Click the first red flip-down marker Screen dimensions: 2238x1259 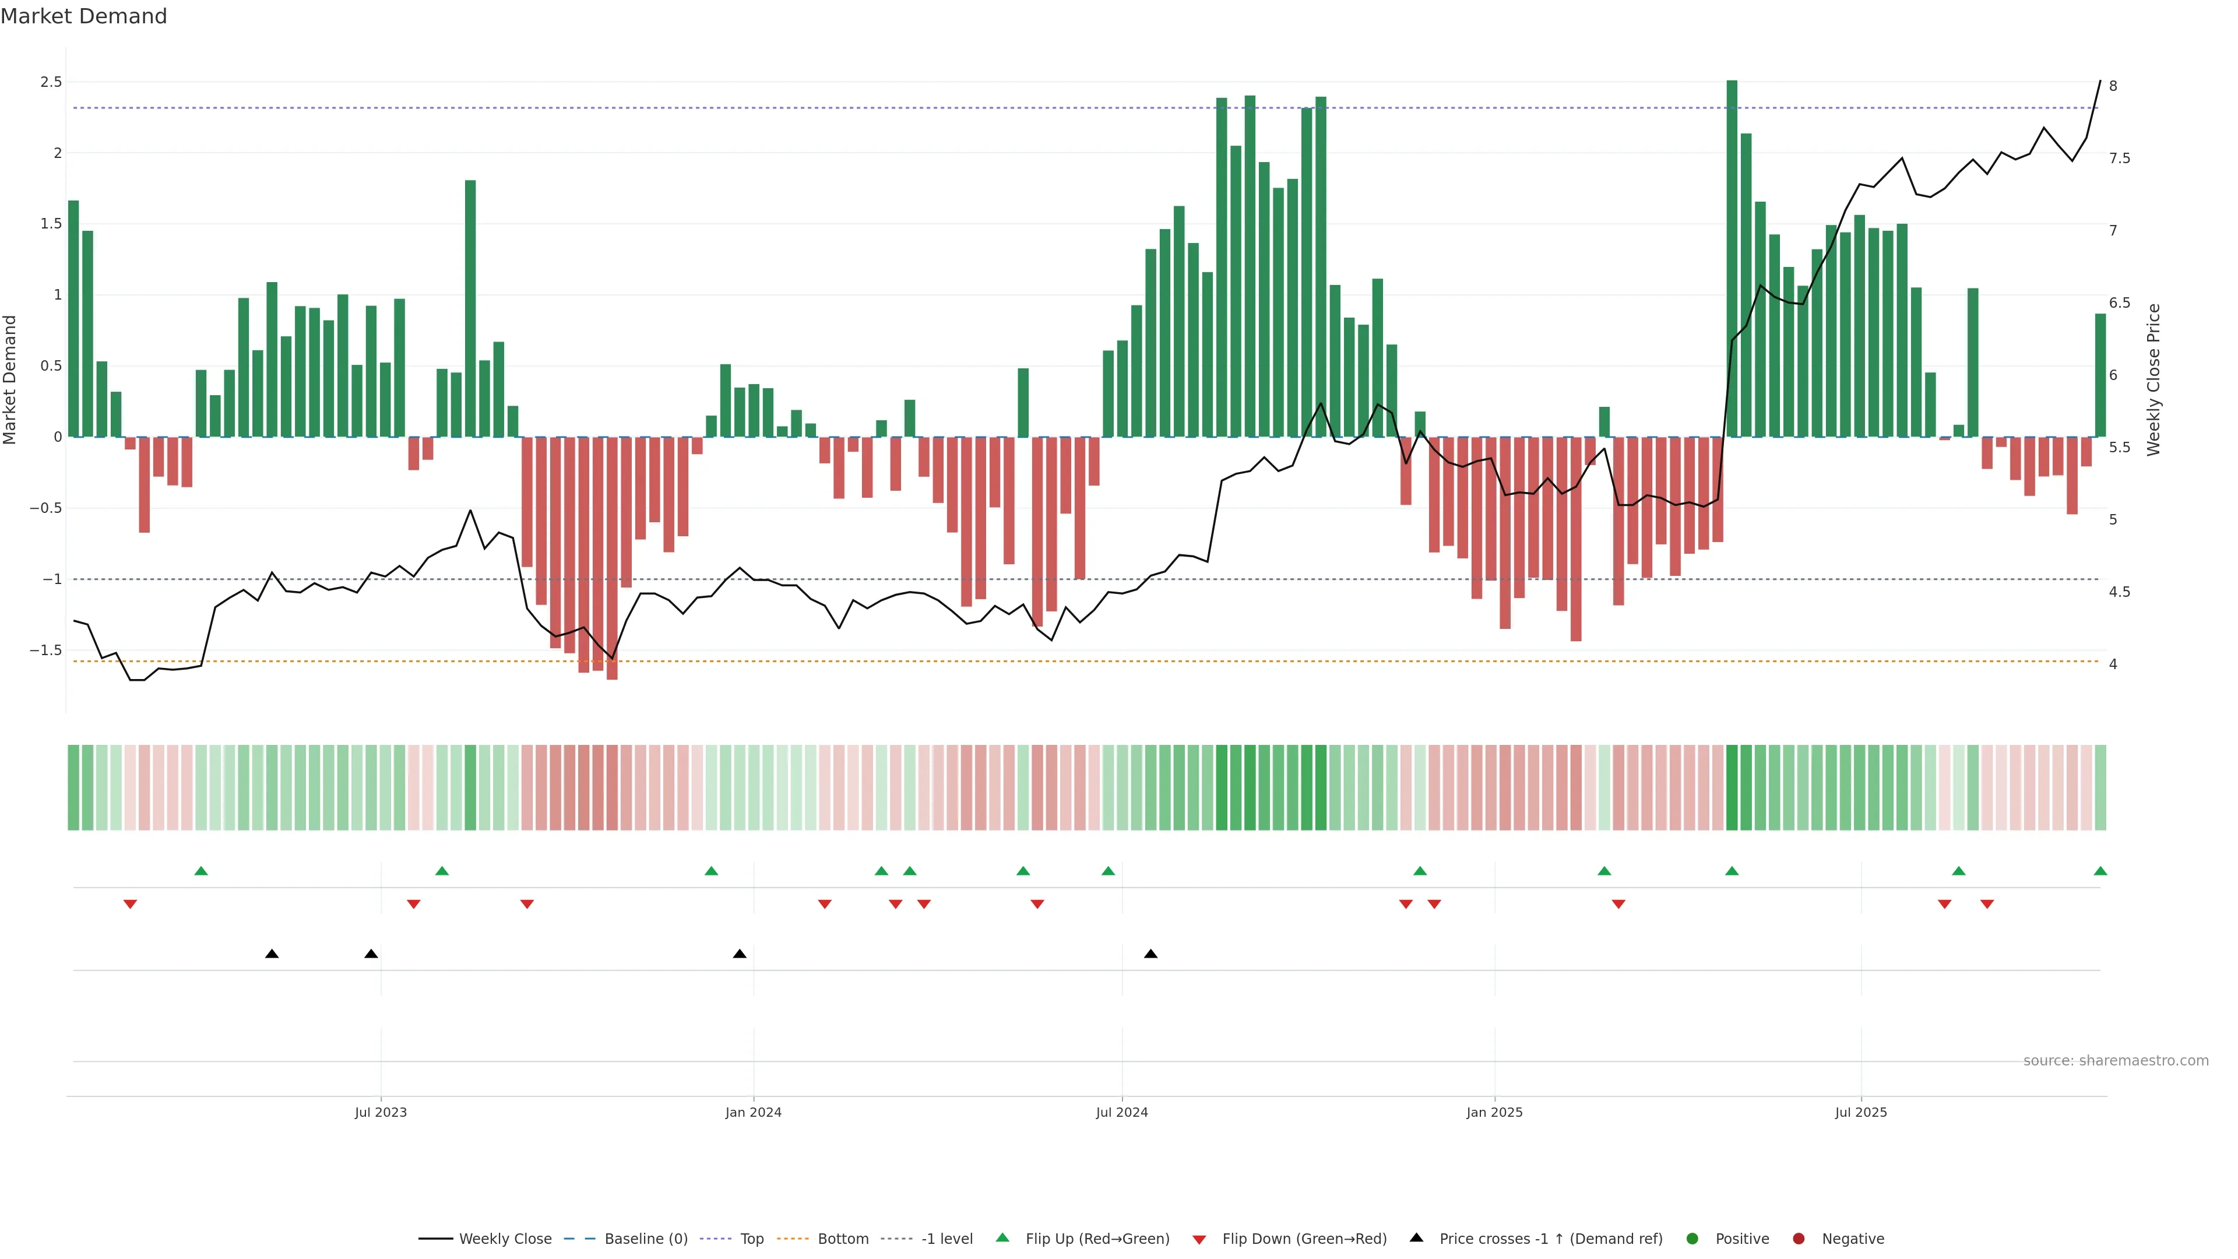[x=131, y=905]
